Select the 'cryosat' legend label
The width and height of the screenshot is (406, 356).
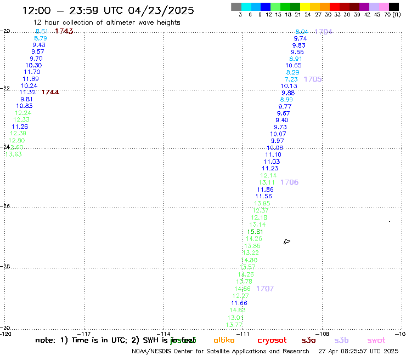coord(272,341)
